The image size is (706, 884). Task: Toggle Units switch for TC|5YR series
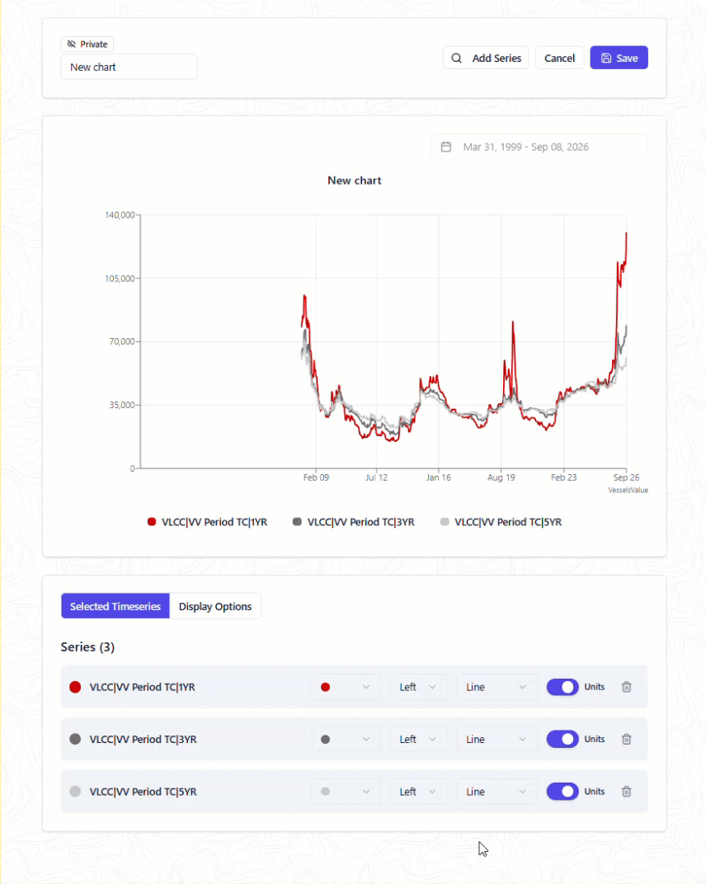point(562,792)
